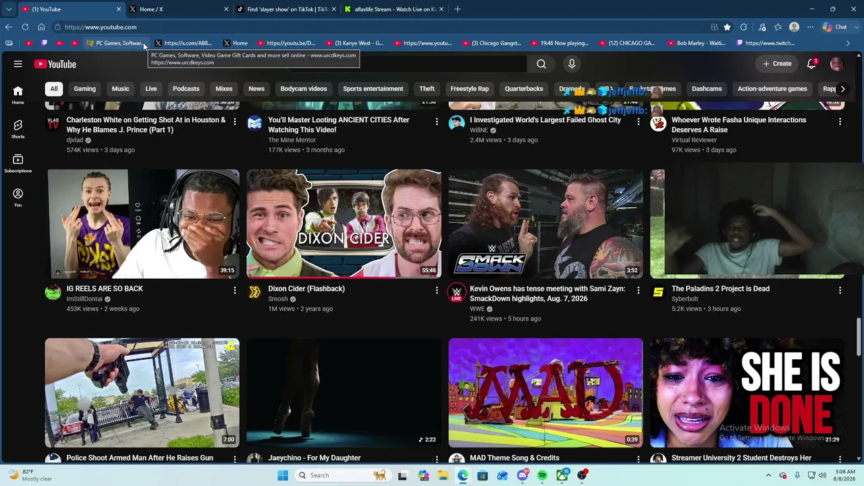Open Discord from the taskbar
The width and height of the screenshot is (864, 486).
point(522,475)
